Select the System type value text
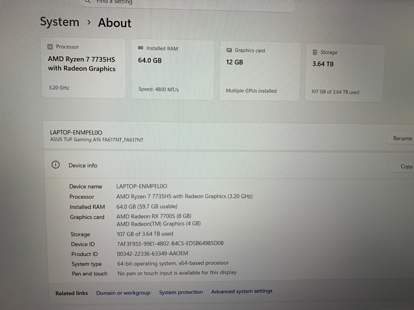The image size is (414, 310). click(173, 263)
